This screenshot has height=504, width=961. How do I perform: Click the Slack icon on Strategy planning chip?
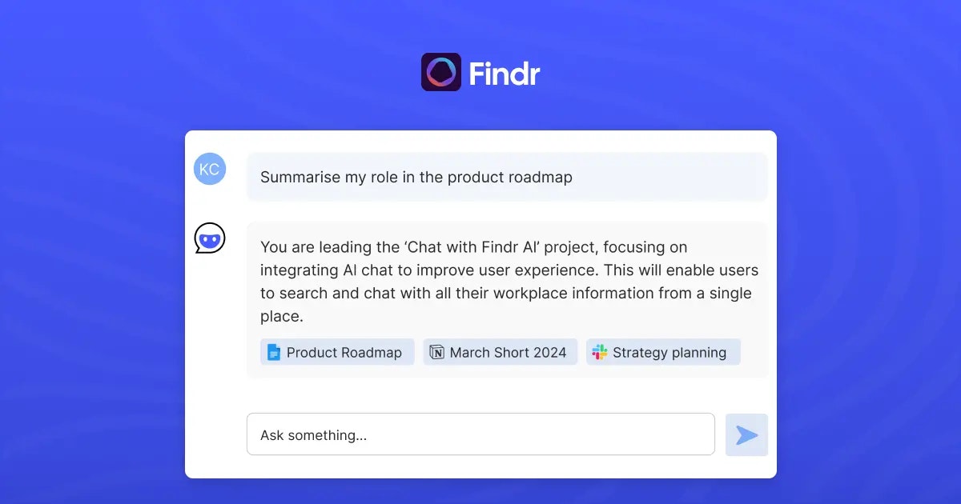[x=599, y=352]
